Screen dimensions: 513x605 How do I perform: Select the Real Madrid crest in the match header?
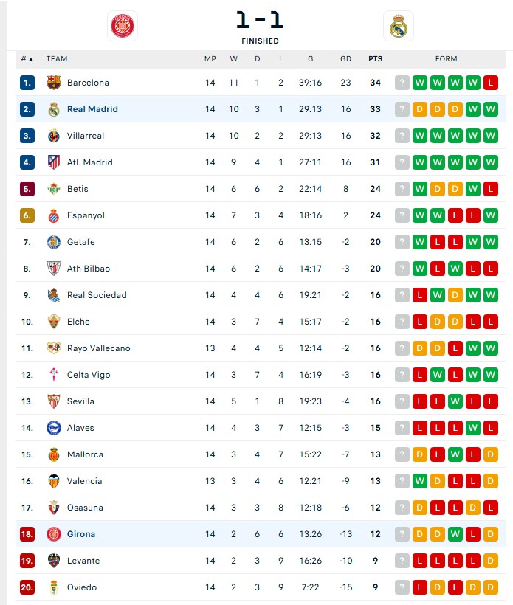pos(397,27)
